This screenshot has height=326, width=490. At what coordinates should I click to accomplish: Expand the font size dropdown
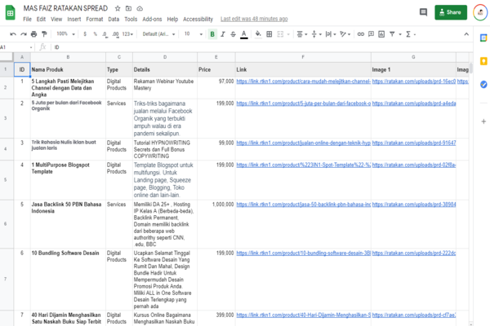pyautogui.click(x=193, y=34)
